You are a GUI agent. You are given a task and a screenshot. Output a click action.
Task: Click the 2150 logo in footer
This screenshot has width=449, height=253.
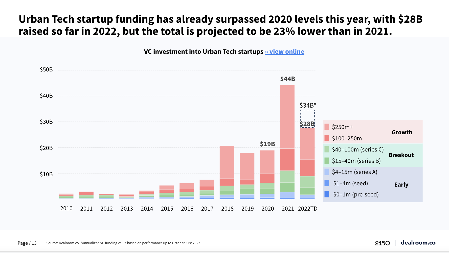pyautogui.click(x=382, y=243)
